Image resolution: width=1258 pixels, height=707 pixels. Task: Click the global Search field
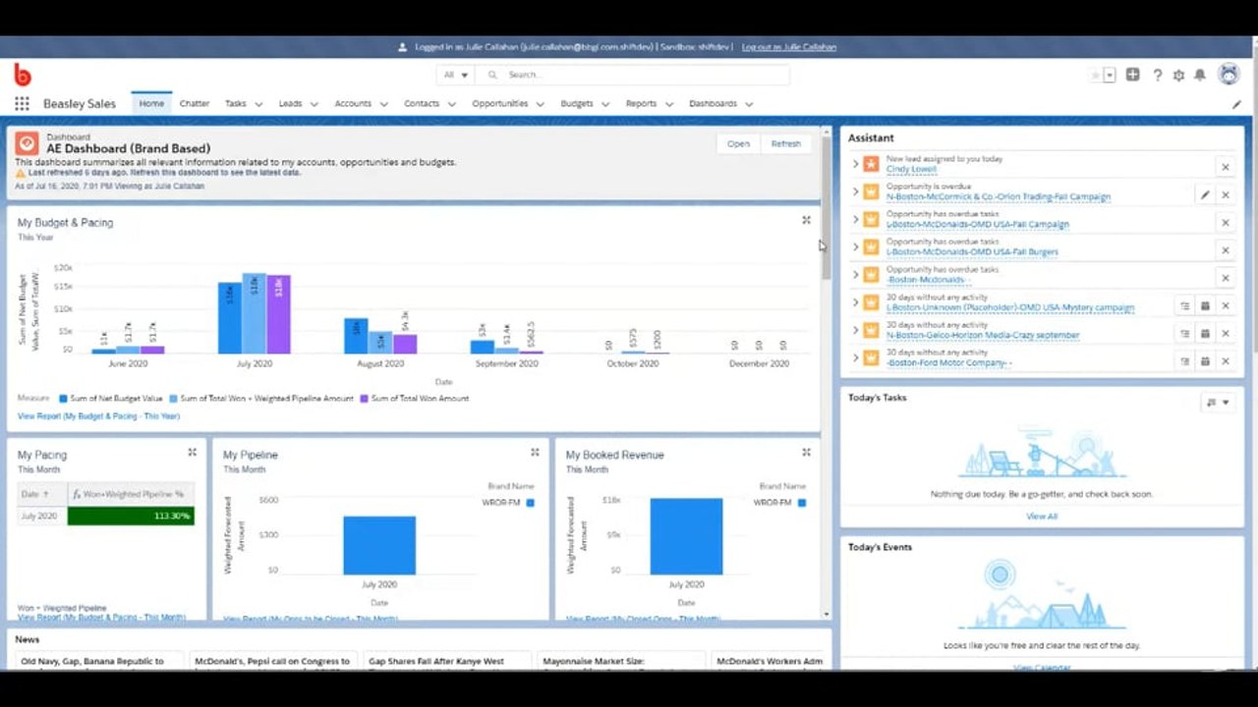tap(633, 75)
